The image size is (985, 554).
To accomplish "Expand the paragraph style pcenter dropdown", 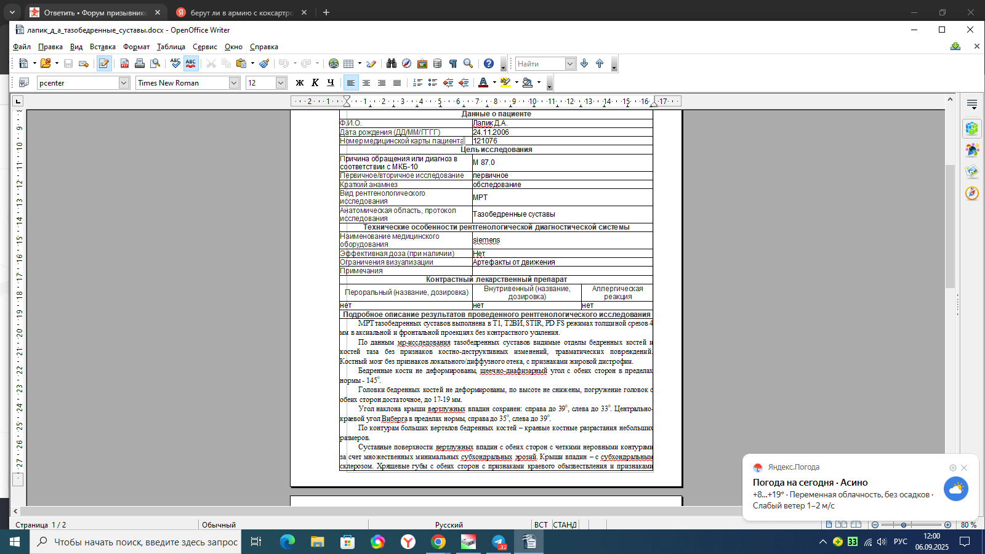I will coord(124,82).
